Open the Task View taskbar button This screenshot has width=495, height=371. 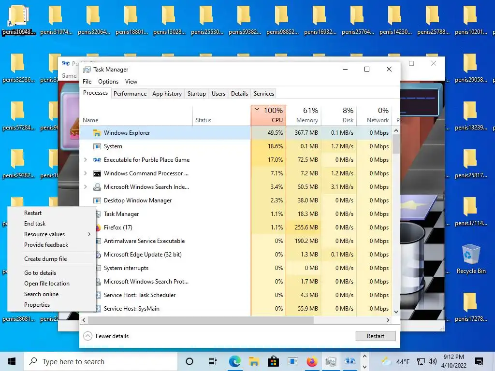[x=213, y=361]
